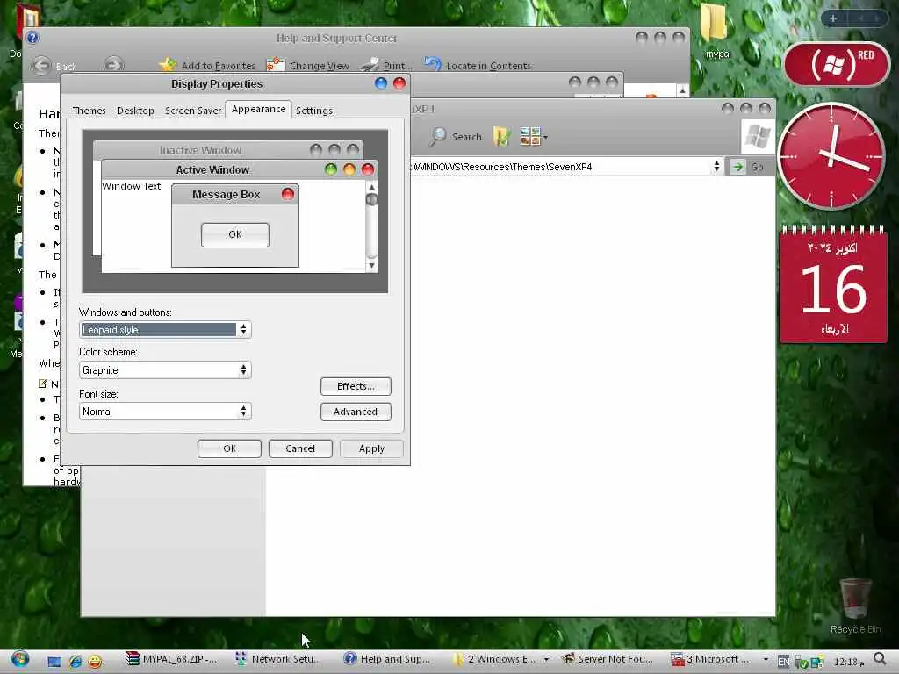Viewport: 899px width, 674px height.
Task: Open the address bar dropdown arrows
Action: coord(716,167)
